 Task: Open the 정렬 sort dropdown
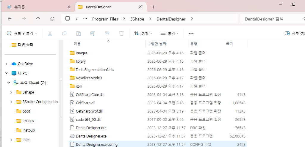[x=143, y=33]
